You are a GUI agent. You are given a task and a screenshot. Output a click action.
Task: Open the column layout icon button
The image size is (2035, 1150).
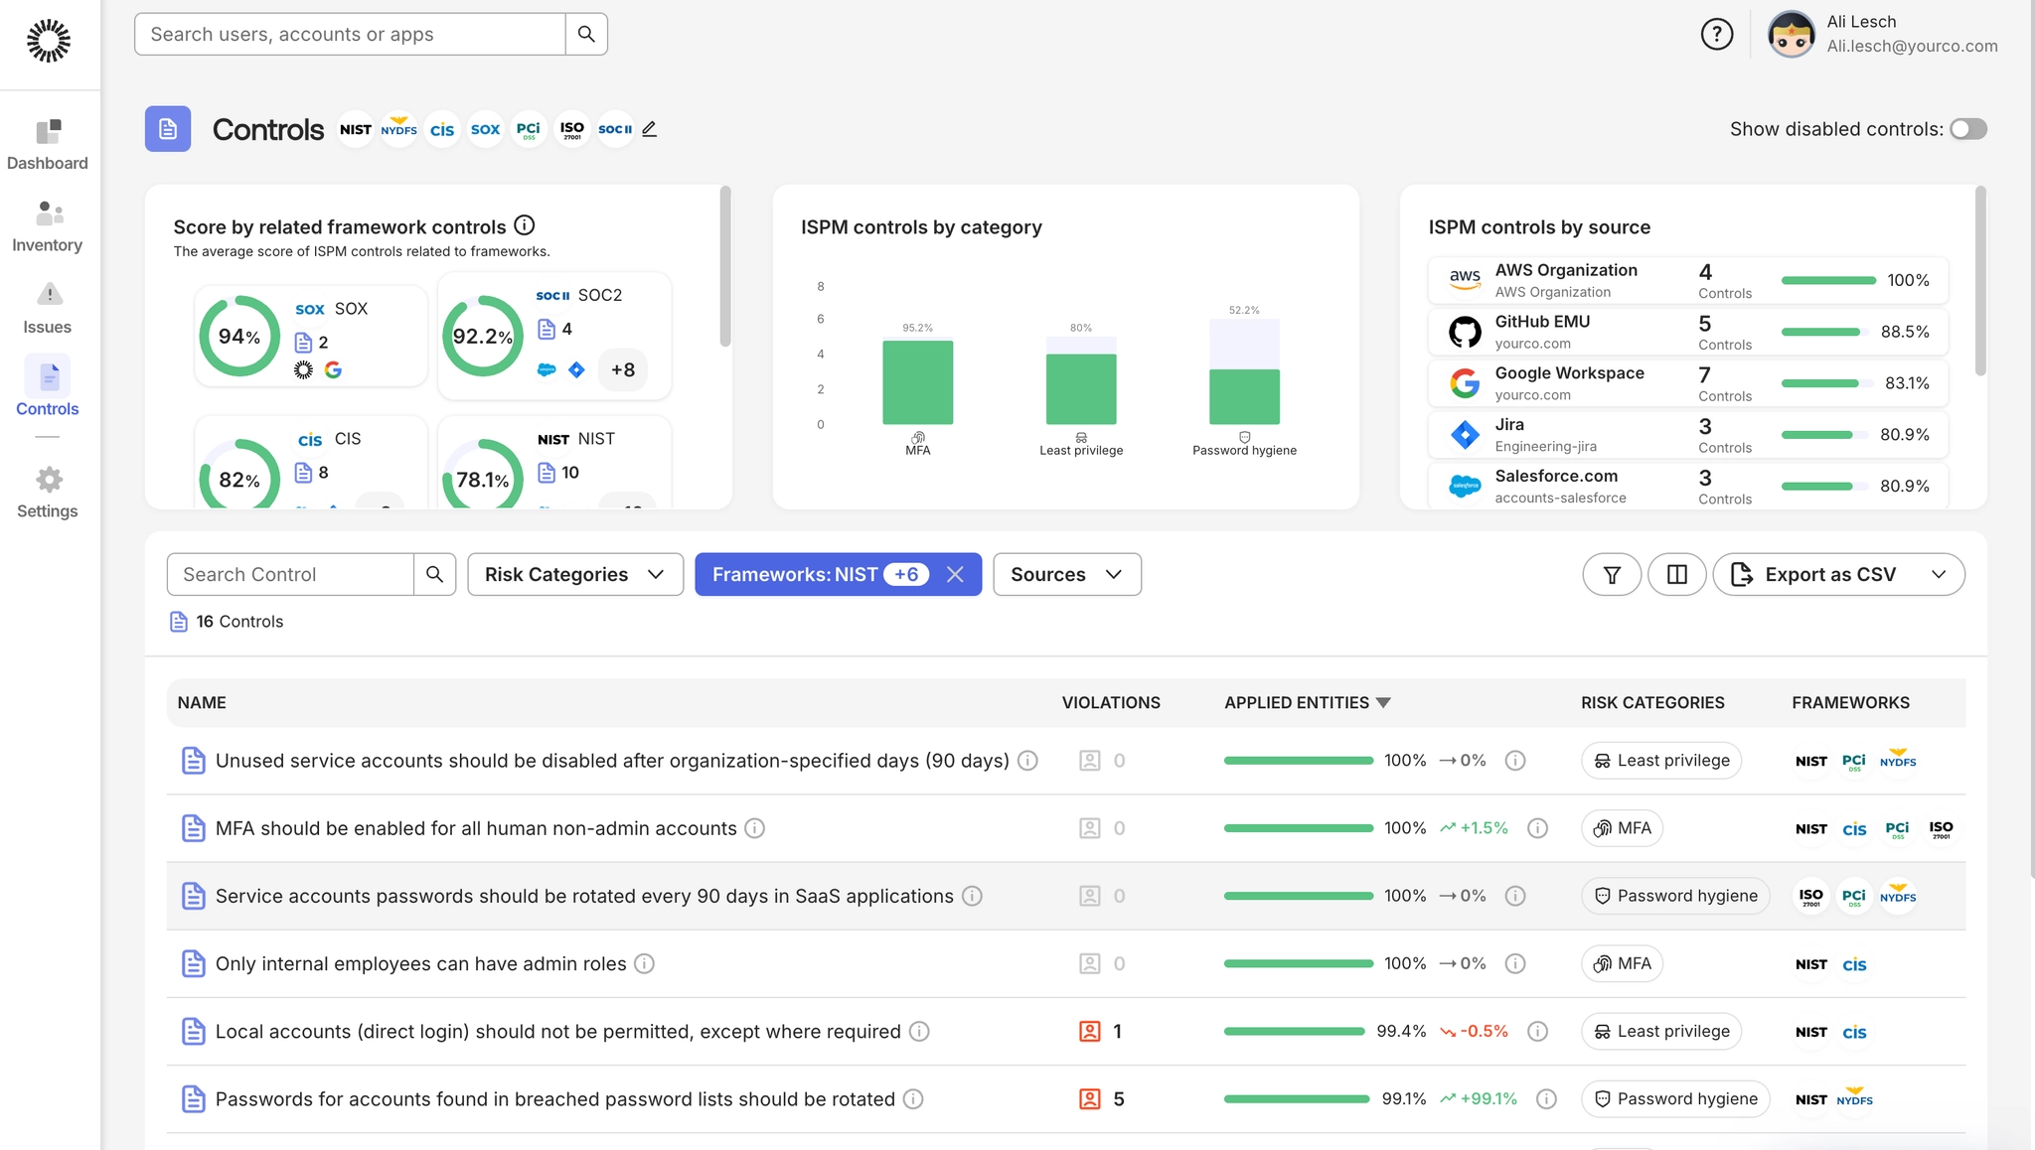click(x=1676, y=574)
